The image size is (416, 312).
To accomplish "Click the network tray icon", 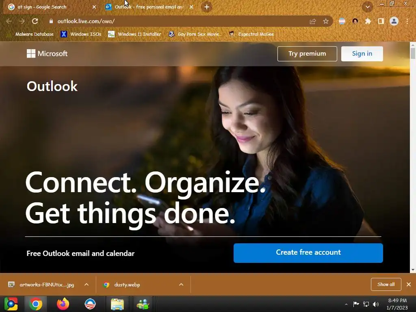I will 366,304.
